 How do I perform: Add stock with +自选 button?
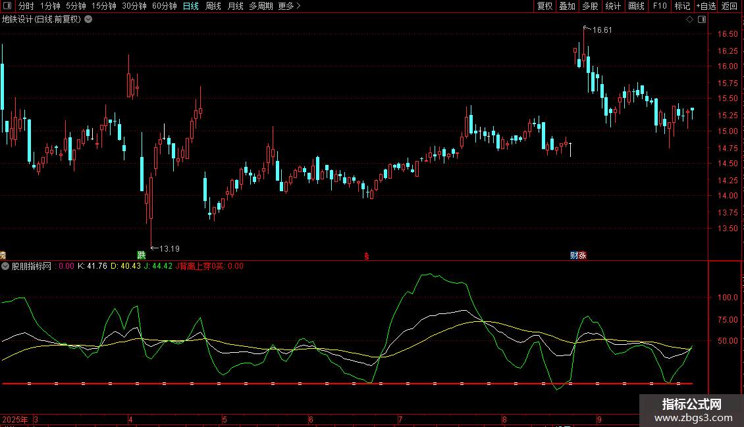(705, 7)
